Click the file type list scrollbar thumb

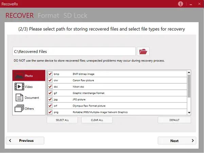coord(189,86)
